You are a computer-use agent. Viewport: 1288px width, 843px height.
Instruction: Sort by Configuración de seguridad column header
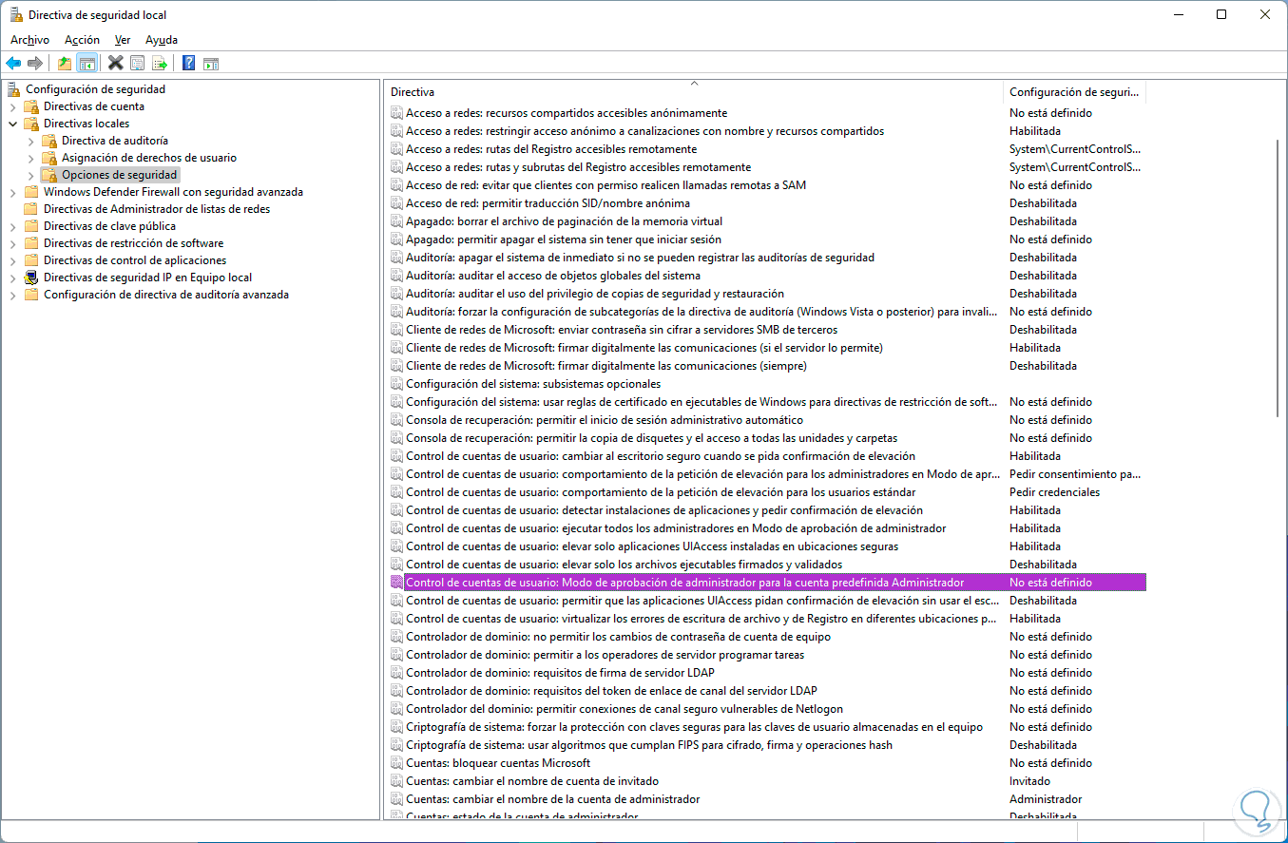click(1074, 92)
